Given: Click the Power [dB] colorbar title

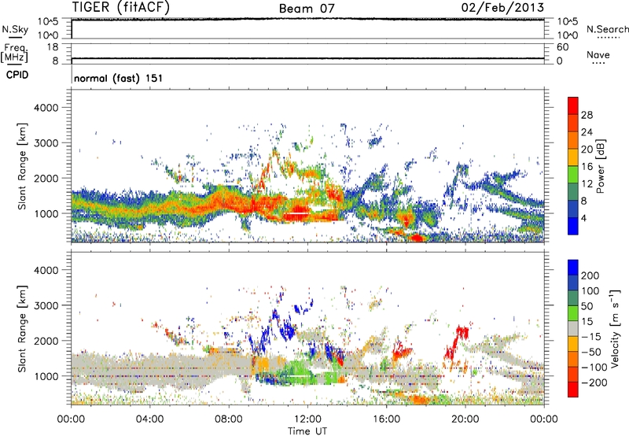Looking at the screenshot, I should coord(600,166).
